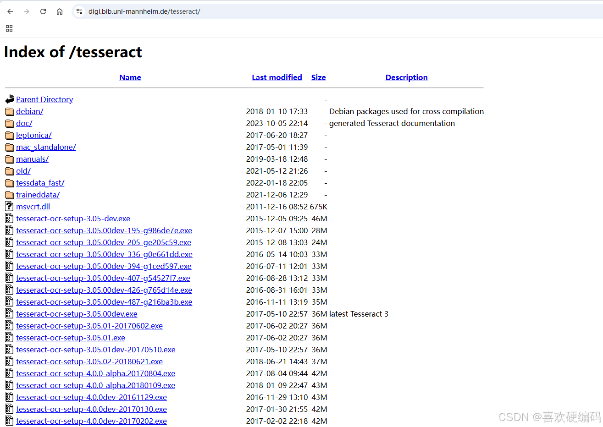Download tesseract-ocr-setup-4.0.0-alpha.20170804.exe link
This screenshot has width=603, height=427.
click(x=95, y=373)
